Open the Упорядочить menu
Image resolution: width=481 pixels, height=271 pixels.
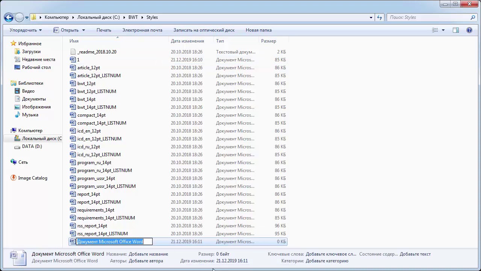[26, 30]
